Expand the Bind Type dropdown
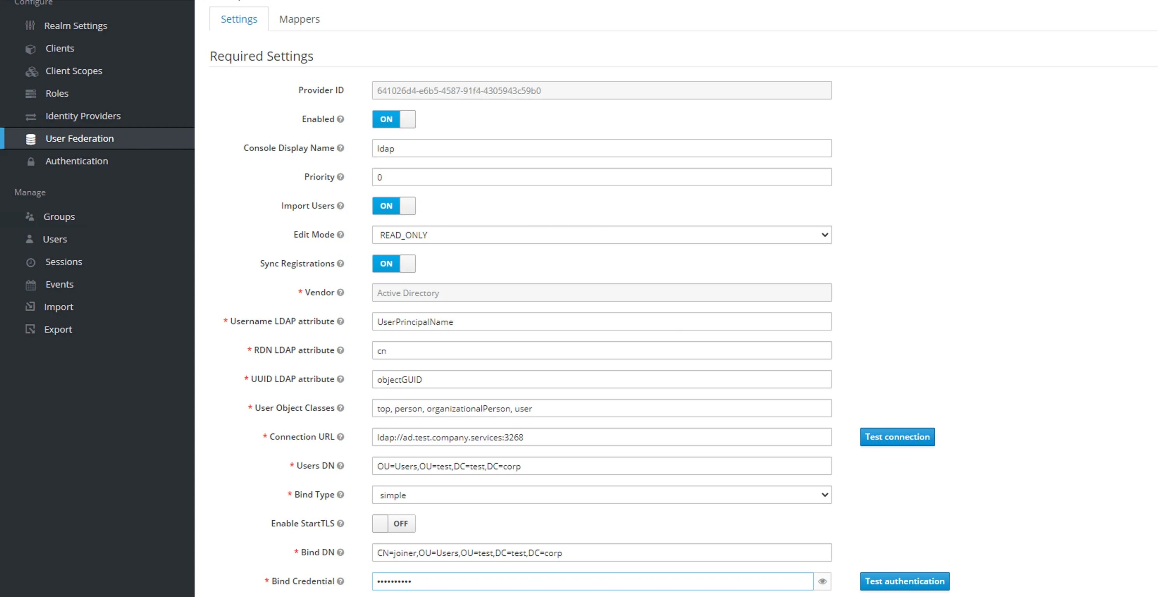The image size is (1169, 597). 601,494
